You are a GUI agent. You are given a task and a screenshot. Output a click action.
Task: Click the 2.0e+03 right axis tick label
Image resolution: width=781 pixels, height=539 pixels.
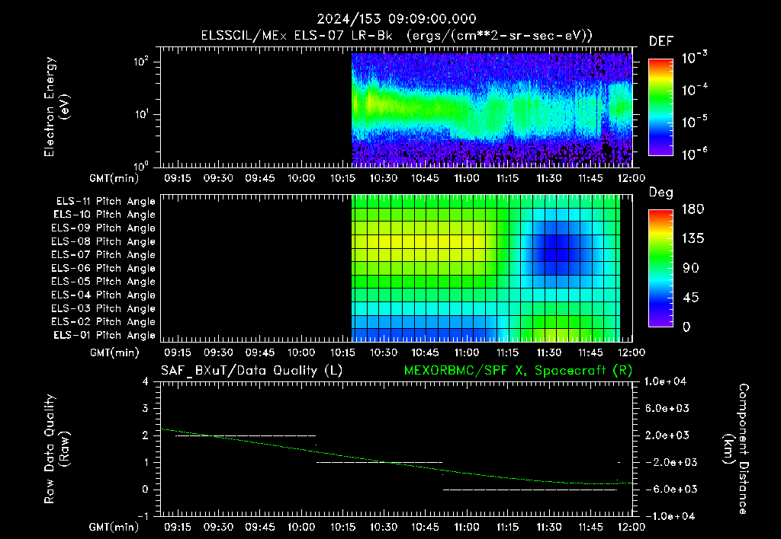click(x=667, y=435)
